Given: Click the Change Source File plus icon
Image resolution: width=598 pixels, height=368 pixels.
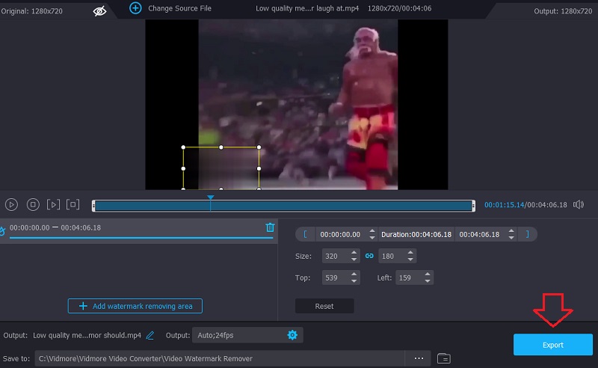Looking at the screenshot, I should pos(135,8).
